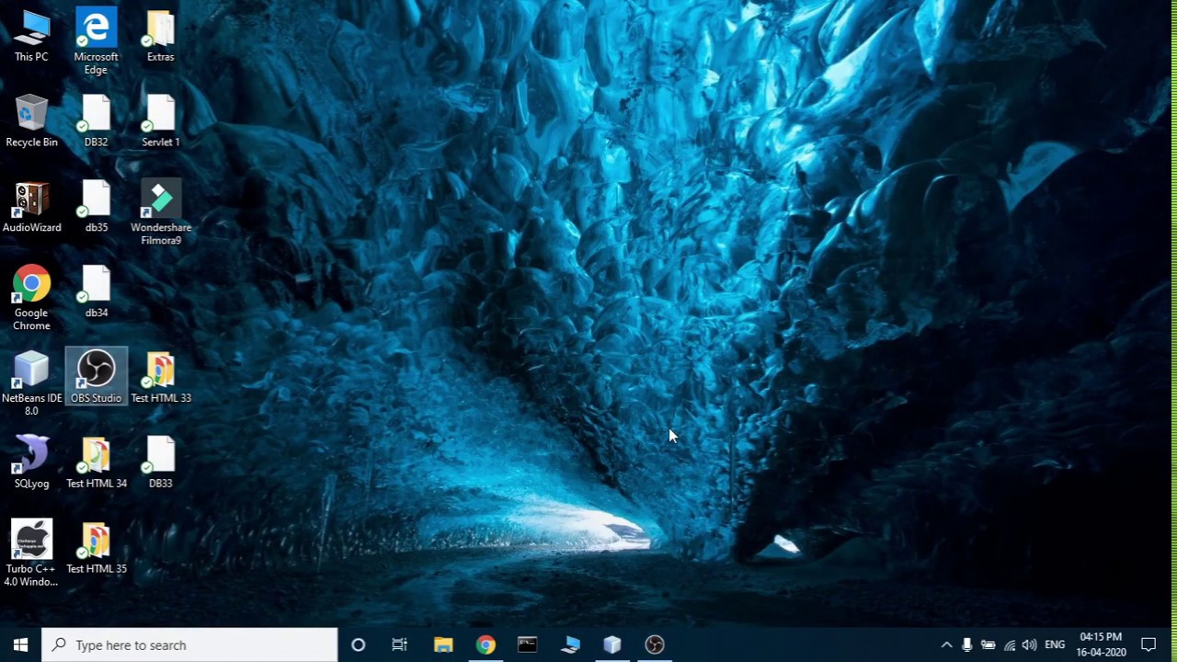Open File Explorer from the taskbar
1177x662 pixels.
click(x=443, y=645)
